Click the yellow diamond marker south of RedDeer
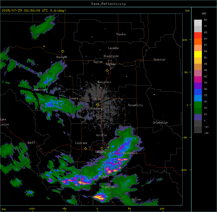This screenshot has width=217, height=212. [107, 71]
